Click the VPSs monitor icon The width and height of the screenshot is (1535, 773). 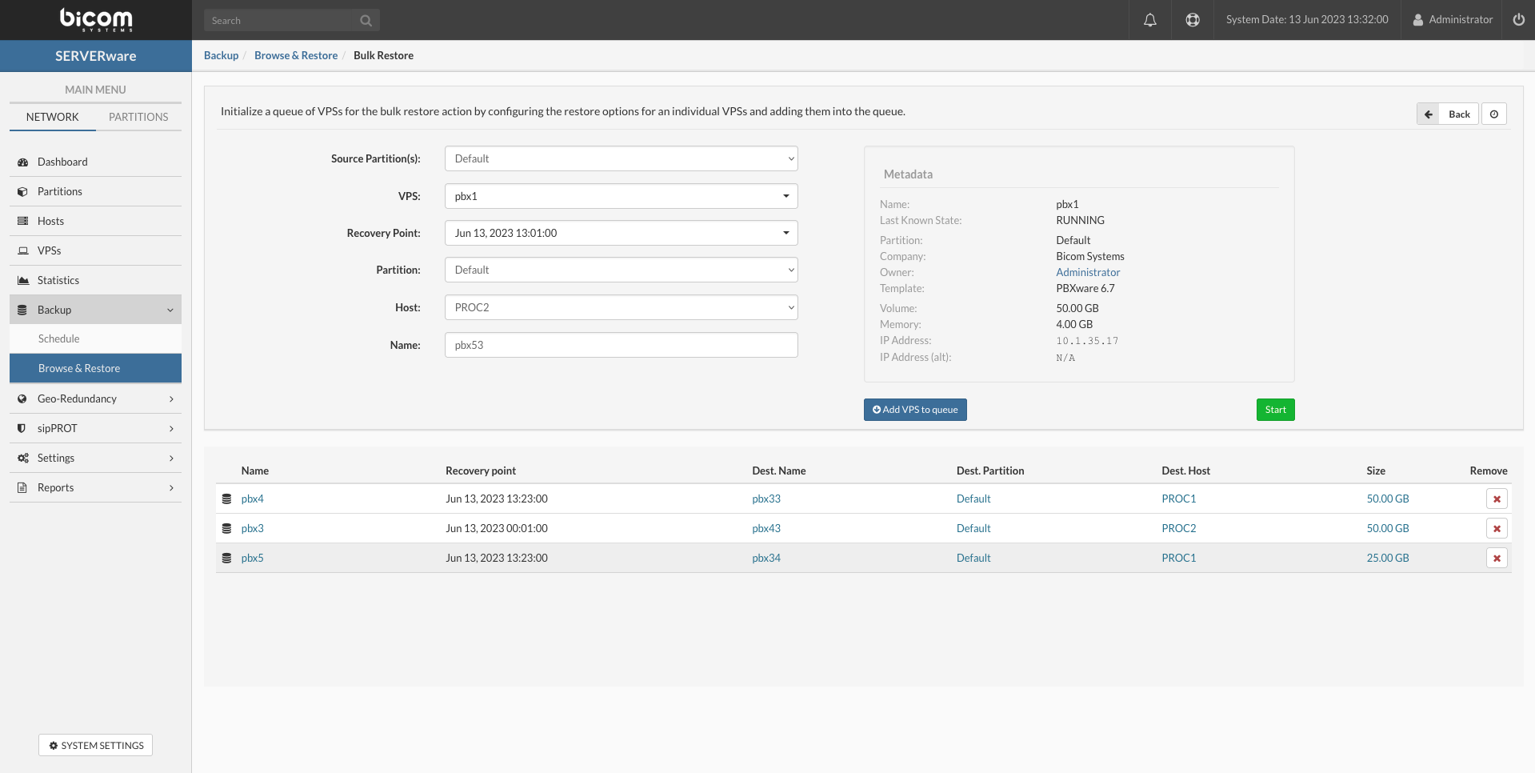[22, 250]
